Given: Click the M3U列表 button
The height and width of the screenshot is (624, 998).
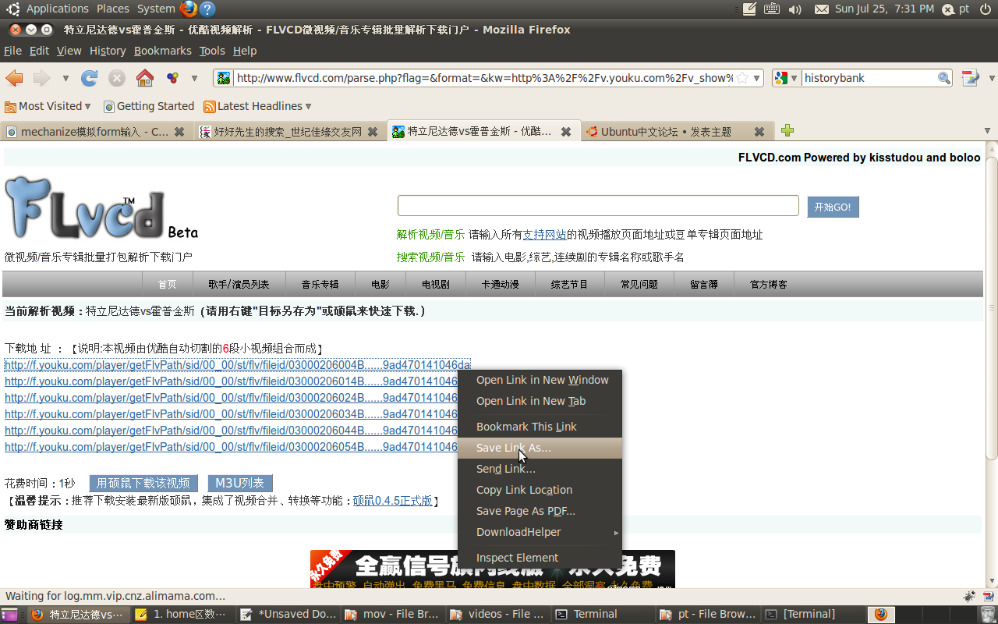Looking at the screenshot, I should pyautogui.click(x=240, y=484).
